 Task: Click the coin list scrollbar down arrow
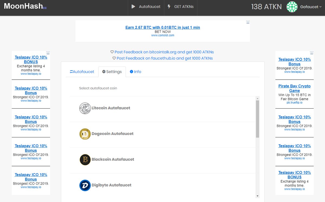(x=258, y=196)
